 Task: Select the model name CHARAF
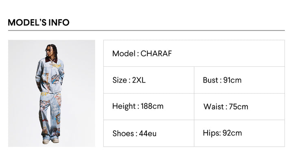coord(156,53)
